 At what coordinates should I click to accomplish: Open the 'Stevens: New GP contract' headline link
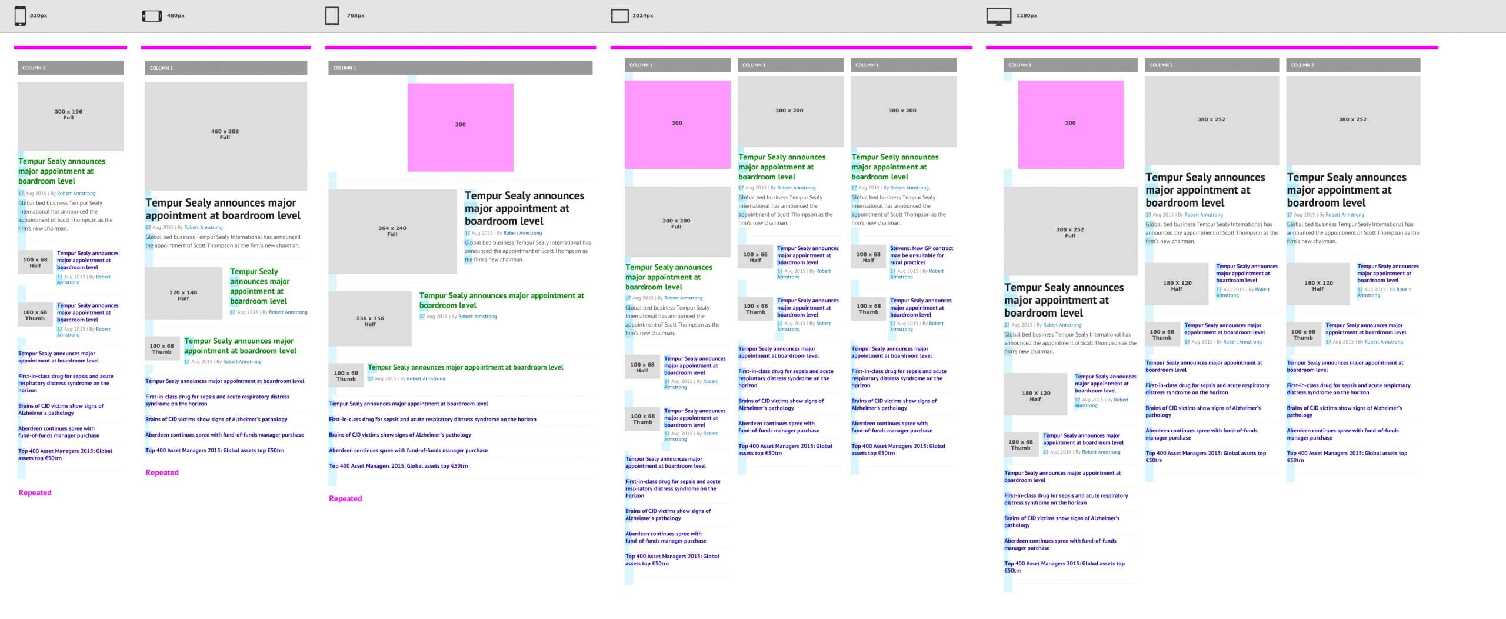click(921, 255)
